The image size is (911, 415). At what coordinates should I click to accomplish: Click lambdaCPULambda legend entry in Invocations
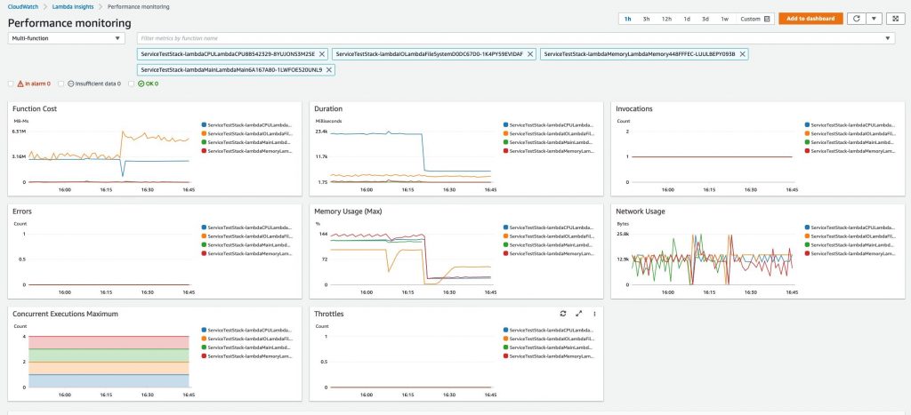tap(853, 124)
